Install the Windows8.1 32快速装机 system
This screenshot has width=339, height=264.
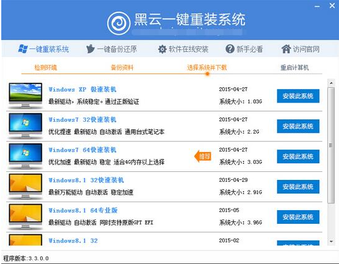298,187
